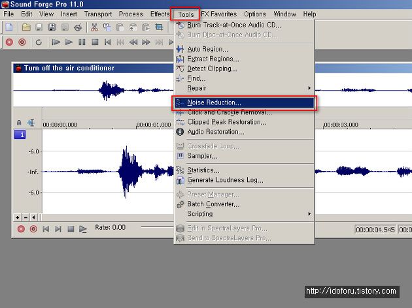Select Click and Crackle Removal
This screenshot has width=412, height=308.
(245, 112)
